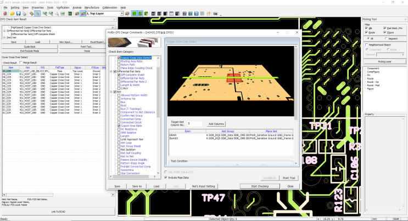The image size is (408, 221).
Task: Toggle Diff-Complete Shield checkbox
Action: [119, 75]
